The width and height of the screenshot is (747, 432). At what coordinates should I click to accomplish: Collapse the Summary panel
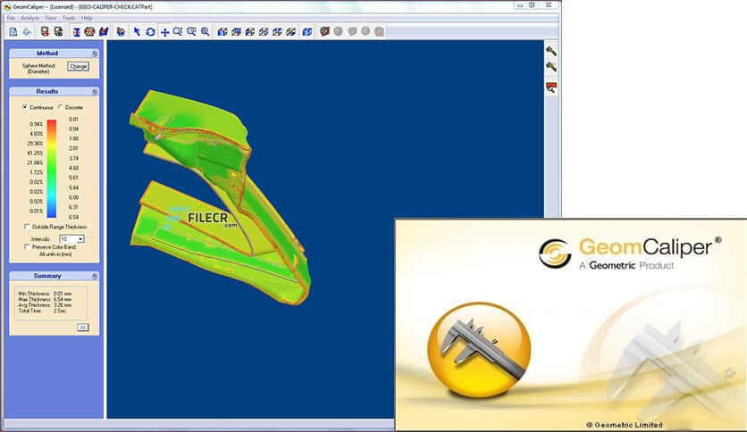(95, 276)
